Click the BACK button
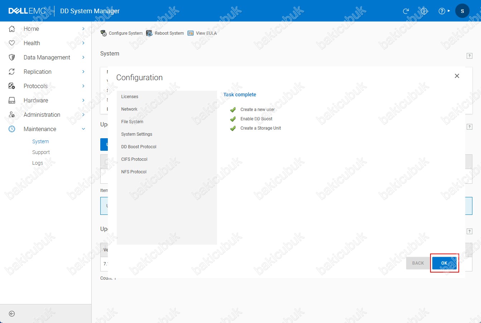This screenshot has height=323, width=481. point(418,263)
